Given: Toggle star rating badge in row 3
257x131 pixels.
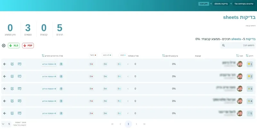Looking at the screenshot, I should [x=250, y=89].
